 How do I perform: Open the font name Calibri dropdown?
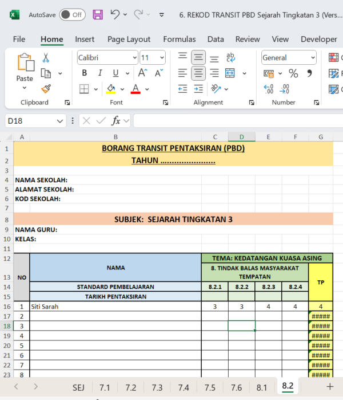click(x=134, y=58)
